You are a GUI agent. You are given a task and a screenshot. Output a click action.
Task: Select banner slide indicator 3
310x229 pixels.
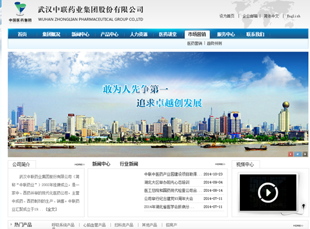pos(305,154)
